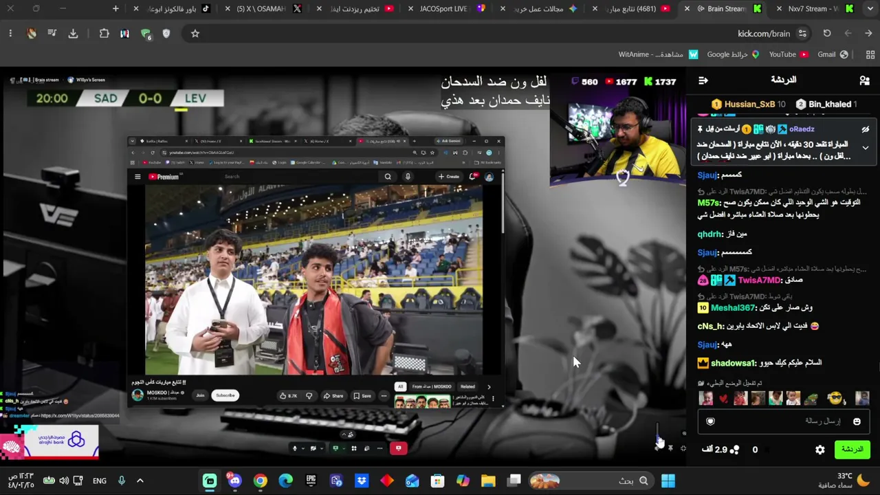Open the Google Maps خرائط bookmark
The image size is (880, 495).
tap(734, 54)
